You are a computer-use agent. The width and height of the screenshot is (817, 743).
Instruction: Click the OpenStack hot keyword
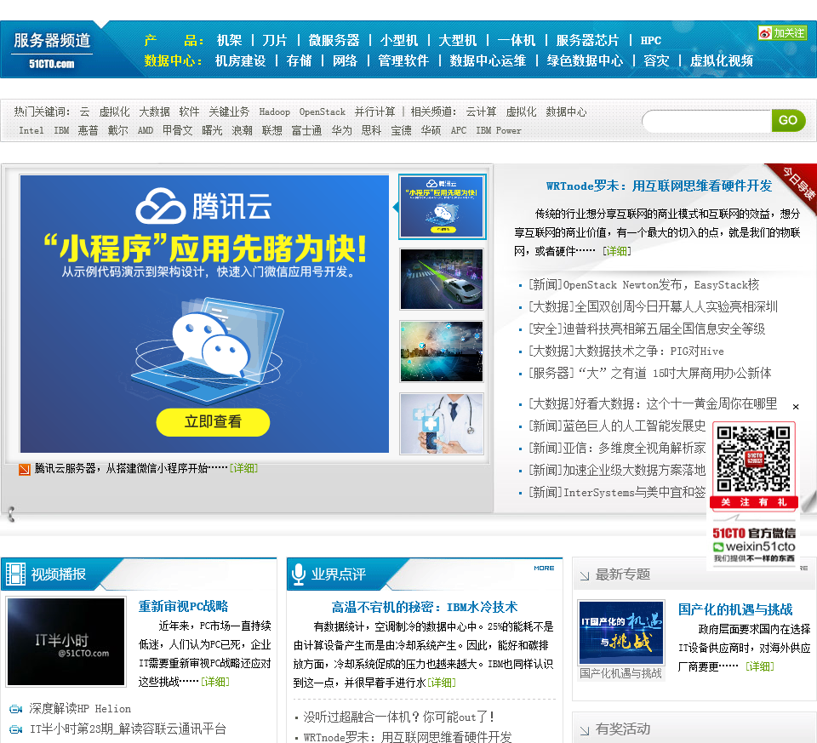323,111
